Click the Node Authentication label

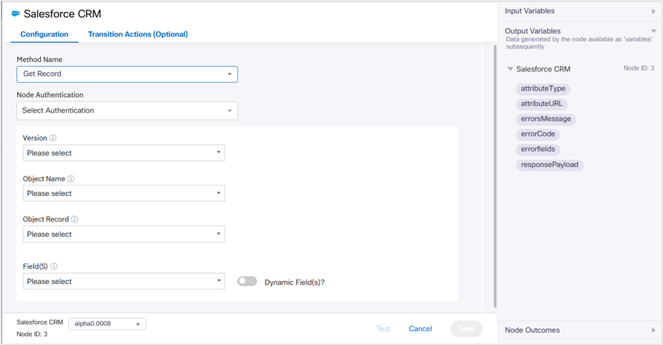(50, 95)
